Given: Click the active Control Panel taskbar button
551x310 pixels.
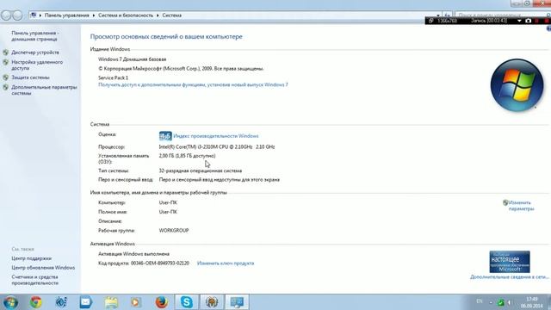Looking at the screenshot, I should click(237, 302).
